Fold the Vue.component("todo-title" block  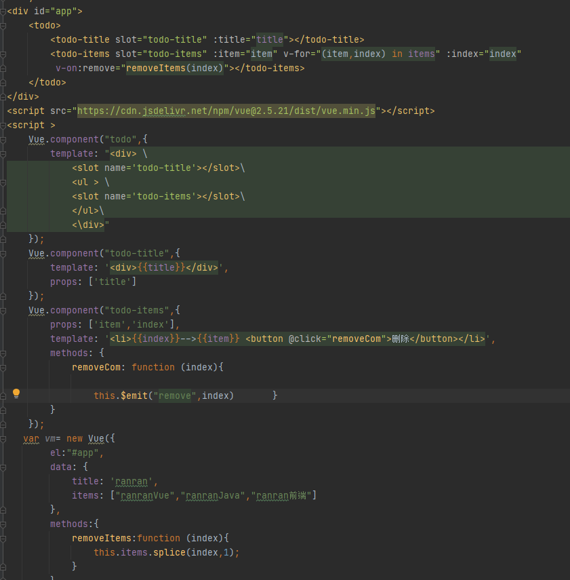coord(3,254)
